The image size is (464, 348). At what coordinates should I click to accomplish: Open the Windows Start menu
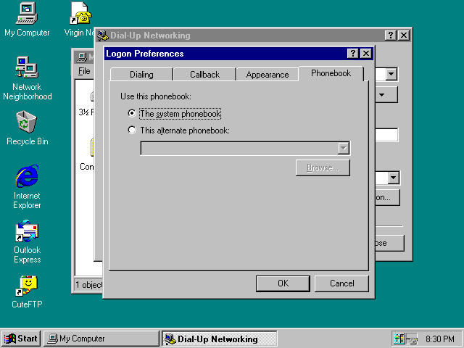click(x=21, y=339)
